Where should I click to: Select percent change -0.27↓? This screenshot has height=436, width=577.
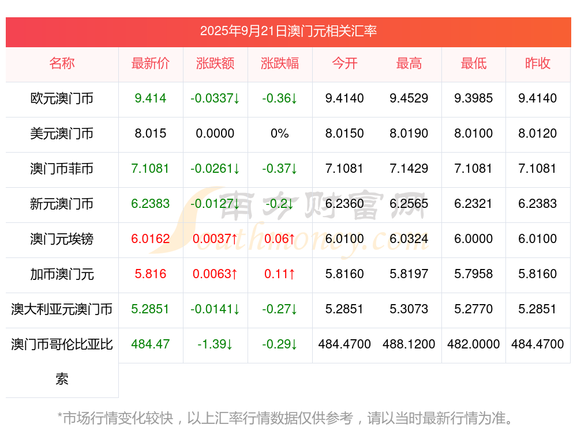coord(280,309)
